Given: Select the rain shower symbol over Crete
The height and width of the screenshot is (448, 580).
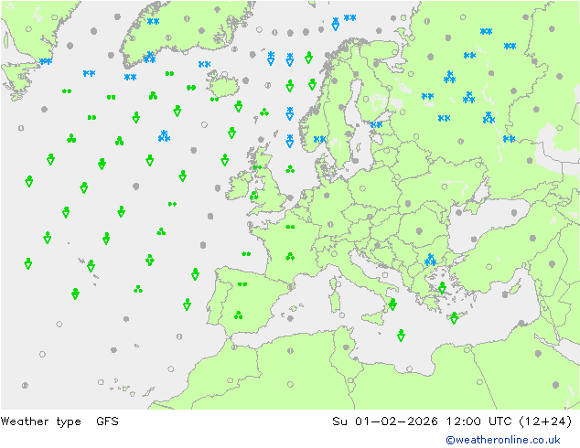Looking at the screenshot, I should coord(454,318).
